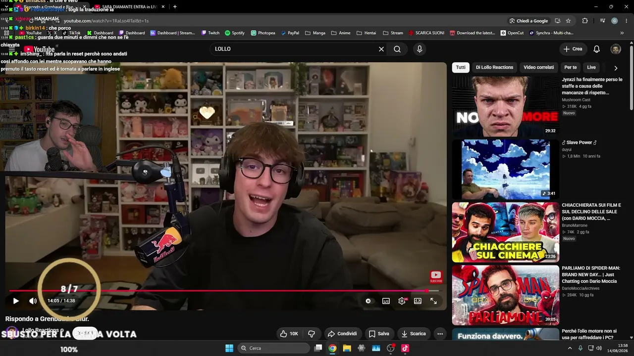Run search with the magnifier button
The image size is (634, 356).
tap(397, 49)
